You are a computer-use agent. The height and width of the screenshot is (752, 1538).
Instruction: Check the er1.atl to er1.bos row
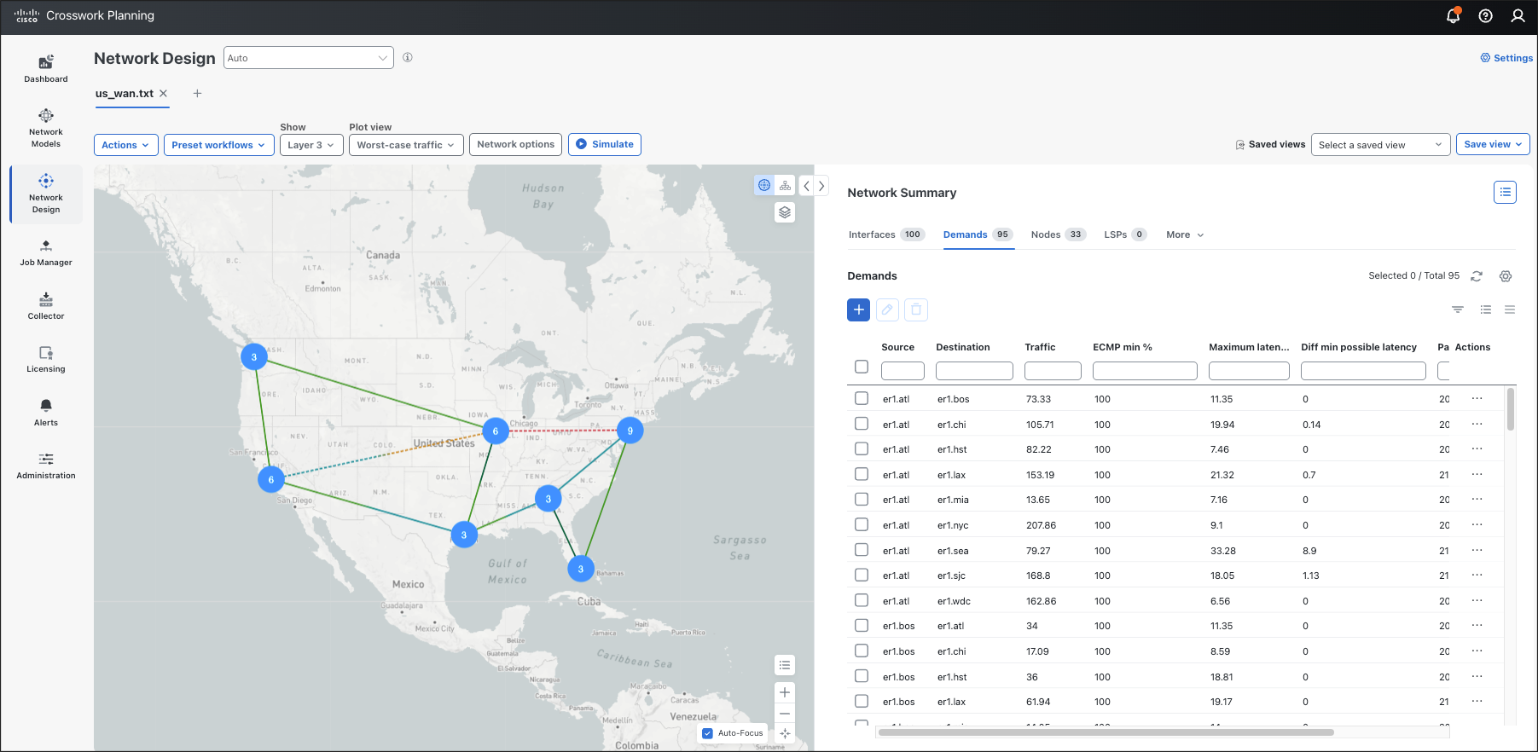click(862, 398)
